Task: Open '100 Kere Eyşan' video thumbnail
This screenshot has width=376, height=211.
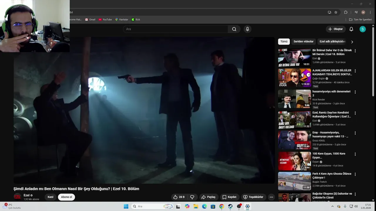Action: (294, 161)
